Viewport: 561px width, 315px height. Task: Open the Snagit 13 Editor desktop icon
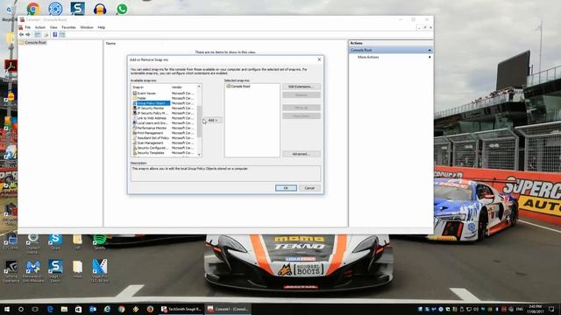(55, 270)
